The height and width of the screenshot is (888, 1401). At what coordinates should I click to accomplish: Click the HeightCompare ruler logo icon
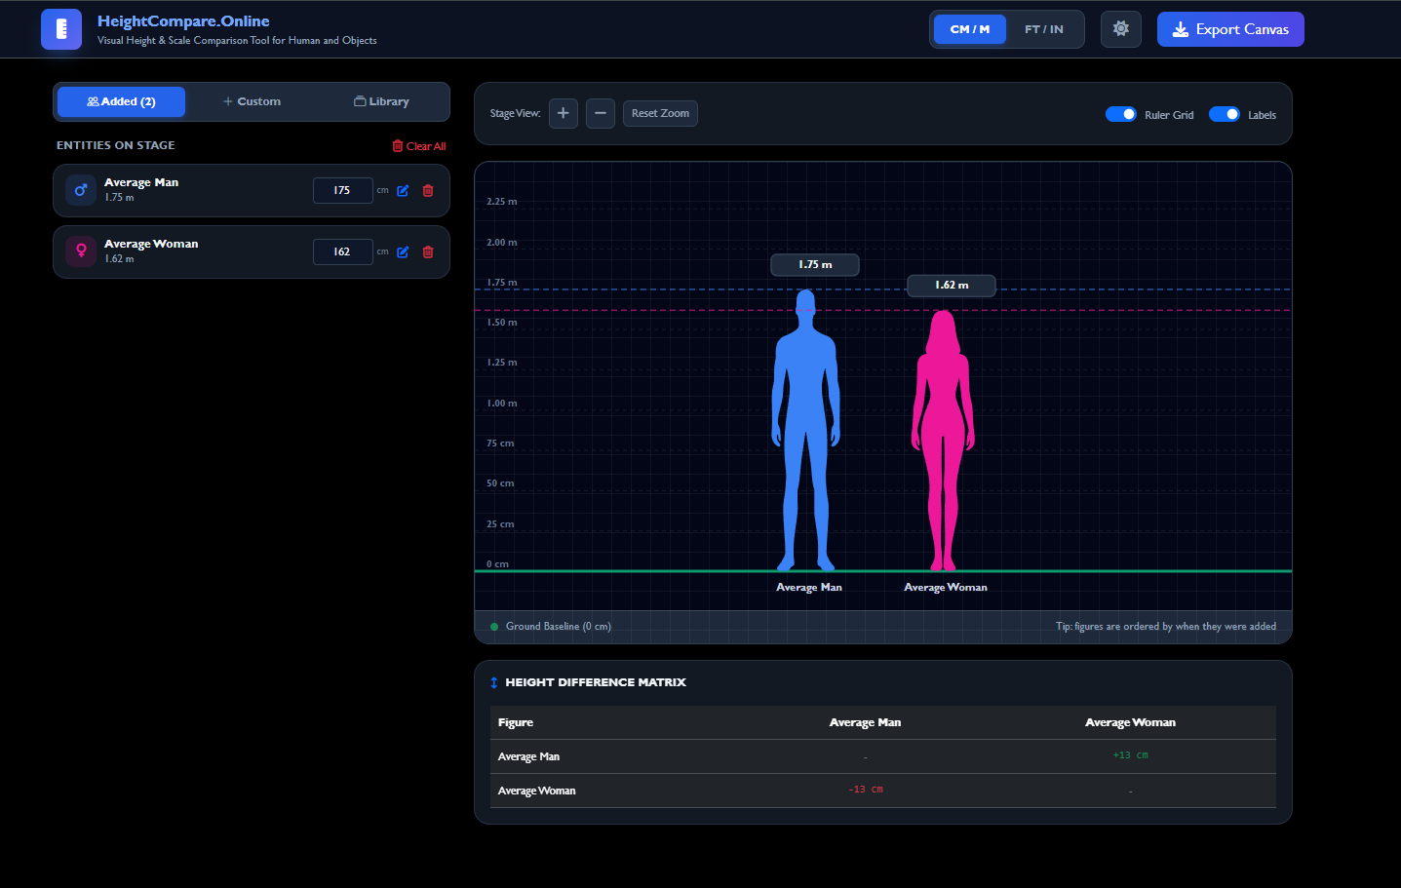click(x=61, y=29)
